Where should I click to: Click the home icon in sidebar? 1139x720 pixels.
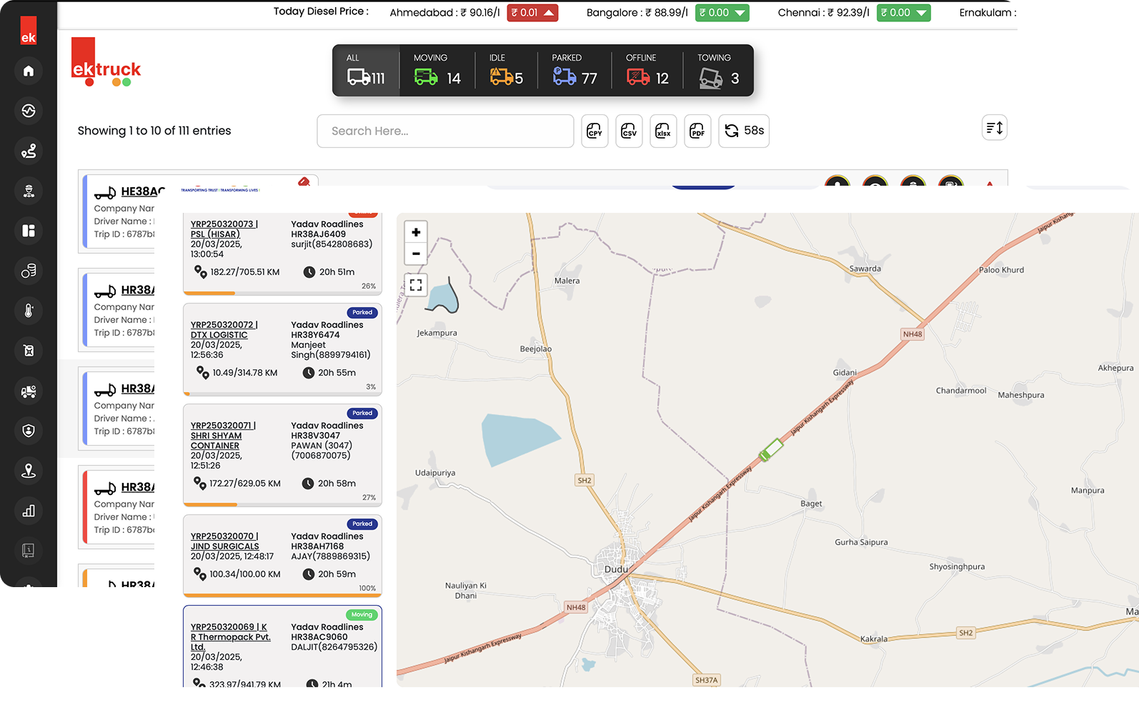tap(29, 71)
